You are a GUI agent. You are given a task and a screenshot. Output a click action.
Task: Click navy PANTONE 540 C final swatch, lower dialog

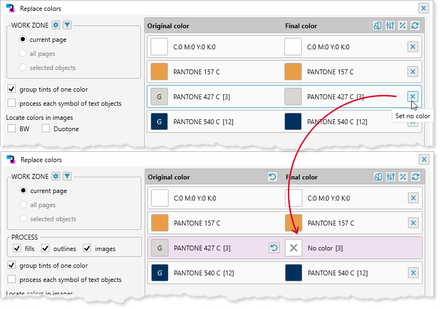294,273
